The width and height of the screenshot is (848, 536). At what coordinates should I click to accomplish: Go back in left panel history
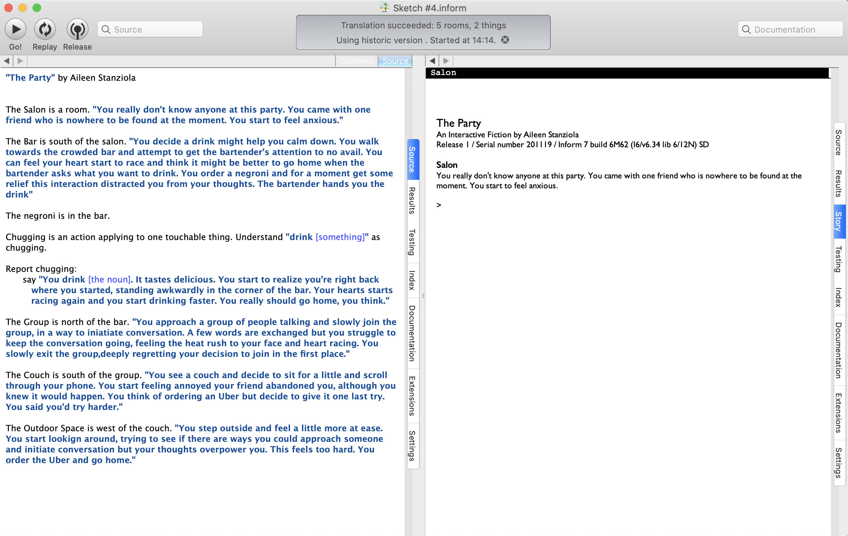pyautogui.click(x=7, y=61)
